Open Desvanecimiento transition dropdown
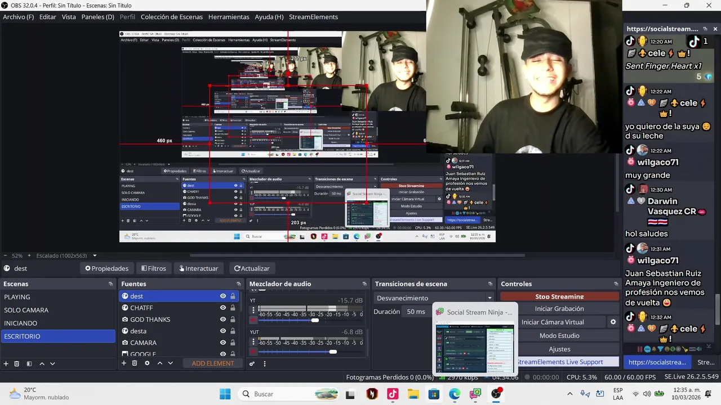This screenshot has height=405, width=721. [x=433, y=298]
